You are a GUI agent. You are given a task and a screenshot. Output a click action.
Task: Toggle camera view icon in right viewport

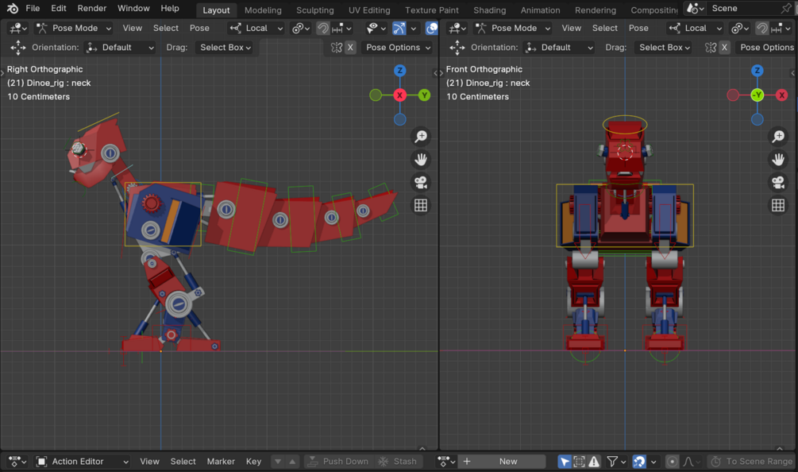(x=778, y=182)
